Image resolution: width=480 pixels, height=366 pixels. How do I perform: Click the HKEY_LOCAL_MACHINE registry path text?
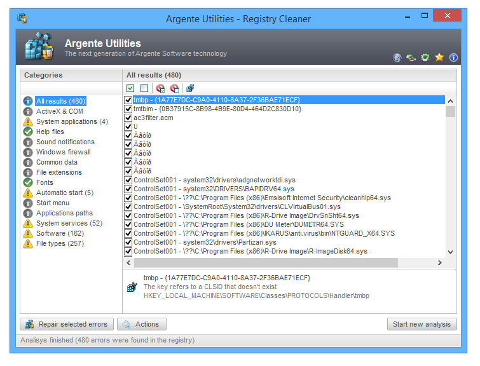257,295
